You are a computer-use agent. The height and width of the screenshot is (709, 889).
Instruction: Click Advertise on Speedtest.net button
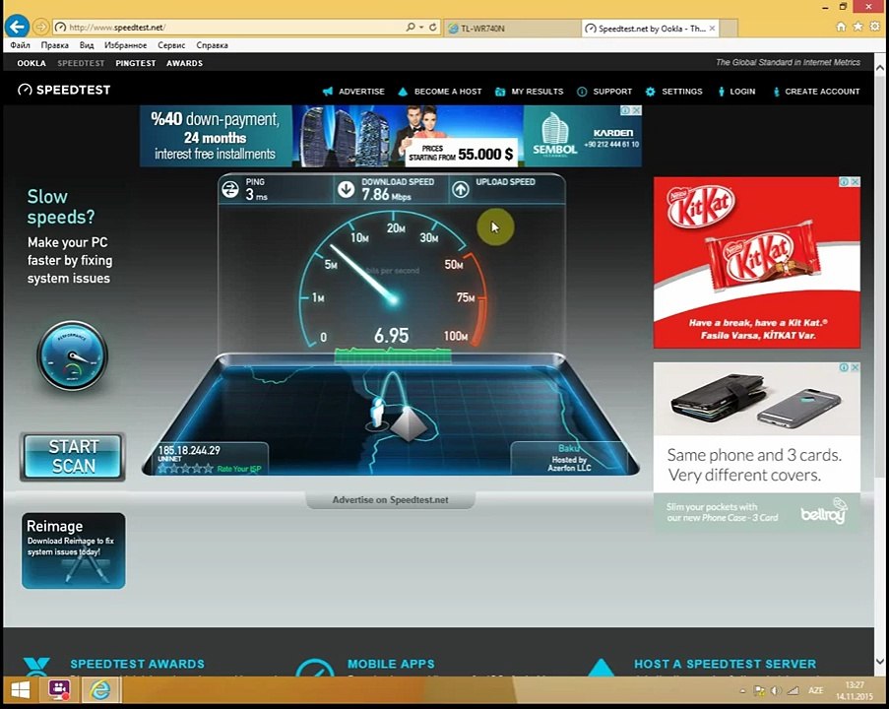pyautogui.click(x=390, y=499)
